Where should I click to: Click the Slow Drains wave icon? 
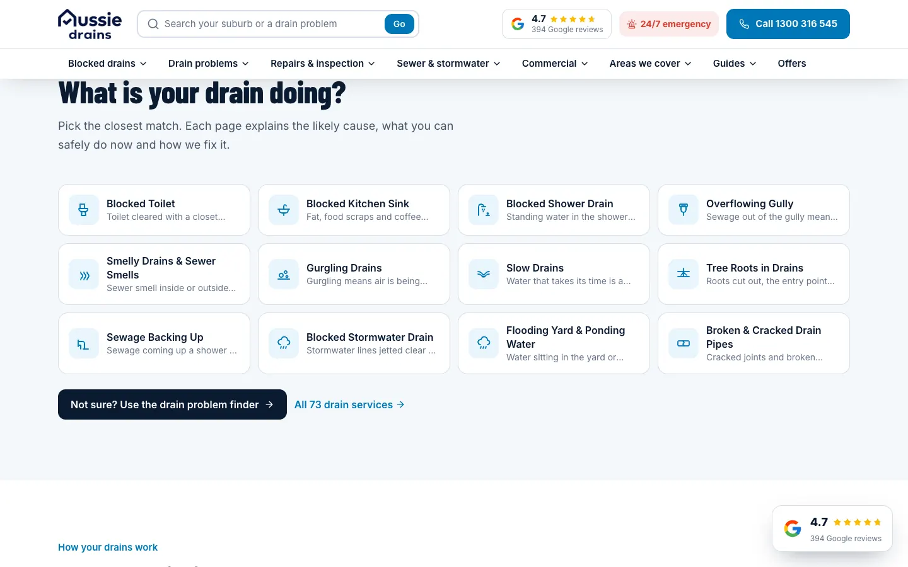pyautogui.click(x=484, y=274)
